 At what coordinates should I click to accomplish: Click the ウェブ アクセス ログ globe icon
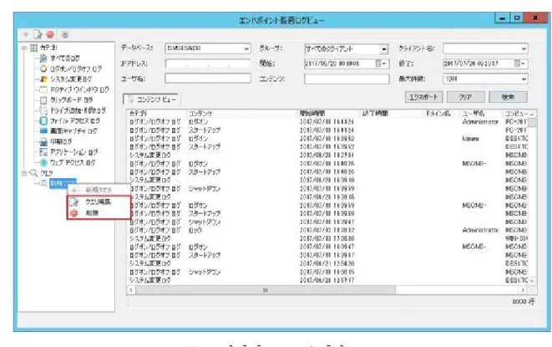point(43,162)
